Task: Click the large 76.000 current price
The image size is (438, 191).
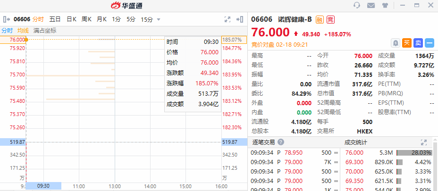Action: (x=270, y=33)
